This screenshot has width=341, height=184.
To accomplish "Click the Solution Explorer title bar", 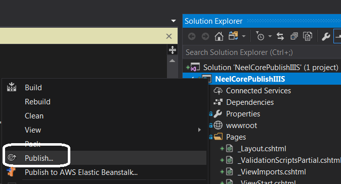I will 262,21.
